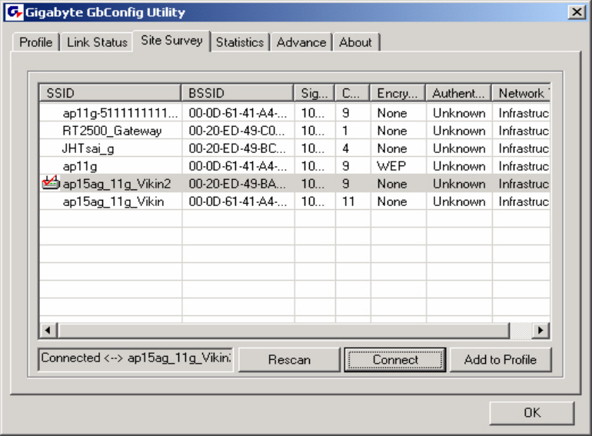592x436 pixels.
Task: Click the right scroll arrow of list
Action: (x=540, y=331)
